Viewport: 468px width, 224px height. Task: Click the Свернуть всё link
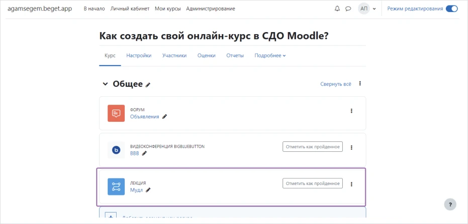click(x=336, y=84)
